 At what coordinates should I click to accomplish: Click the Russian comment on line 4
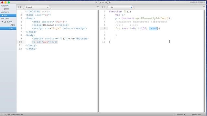click(x=141, y=22)
